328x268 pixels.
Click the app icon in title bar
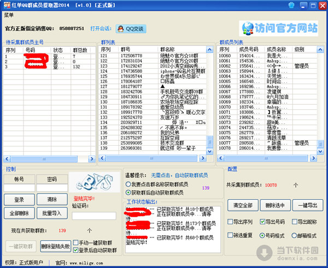click(7, 5)
